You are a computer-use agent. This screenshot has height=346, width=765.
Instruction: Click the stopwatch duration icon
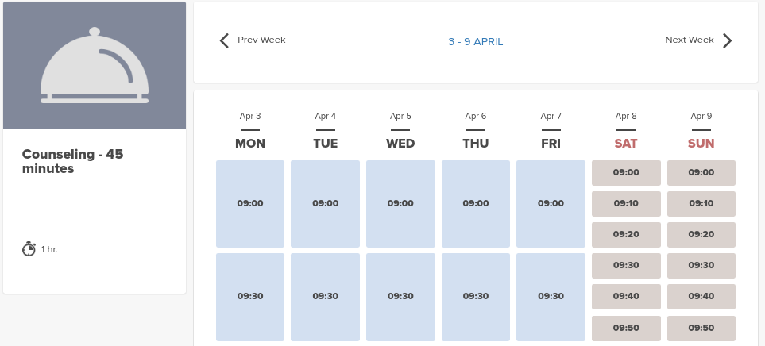[29, 249]
